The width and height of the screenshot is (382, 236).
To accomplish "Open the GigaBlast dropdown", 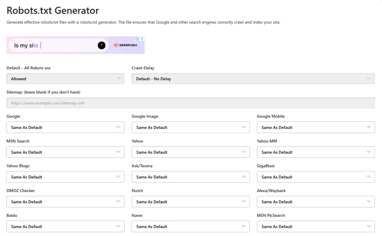I will pyautogui.click(x=316, y=177).
